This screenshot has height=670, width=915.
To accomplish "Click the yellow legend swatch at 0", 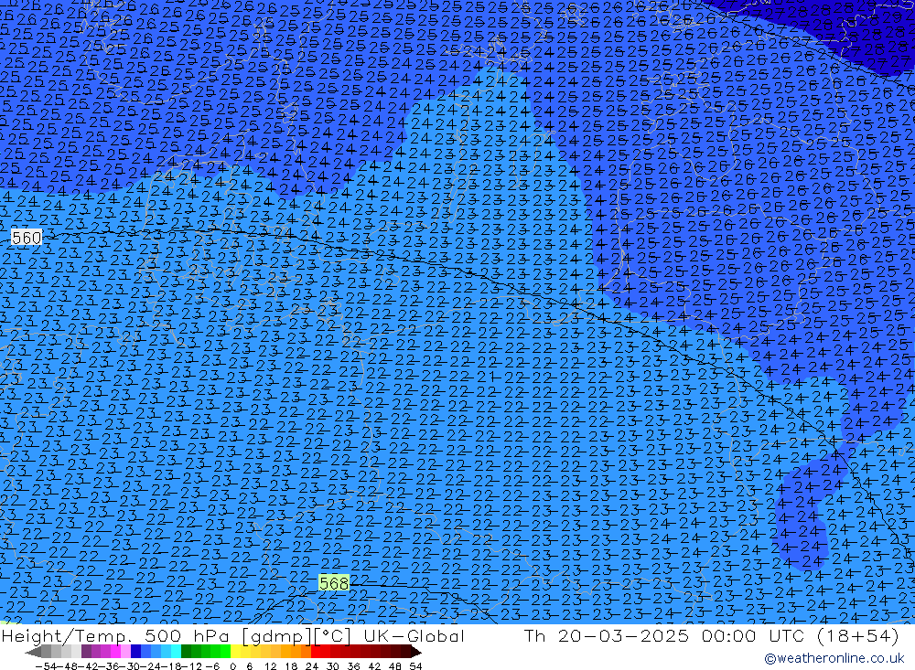I will [236, 652].
